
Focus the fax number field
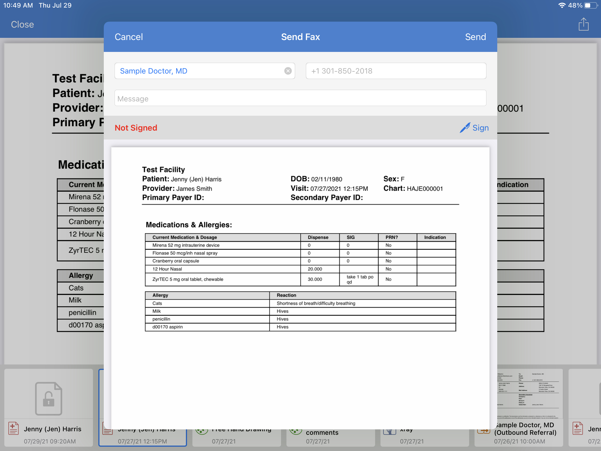tap(396, 71)
